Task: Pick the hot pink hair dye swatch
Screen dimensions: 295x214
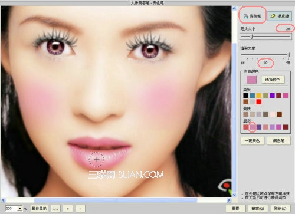Action: 286,96
